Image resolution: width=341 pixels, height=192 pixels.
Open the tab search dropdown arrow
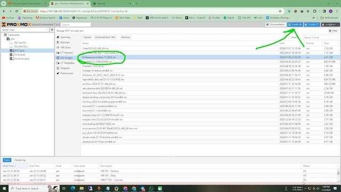pyautogui.click(x=4, y=4)
